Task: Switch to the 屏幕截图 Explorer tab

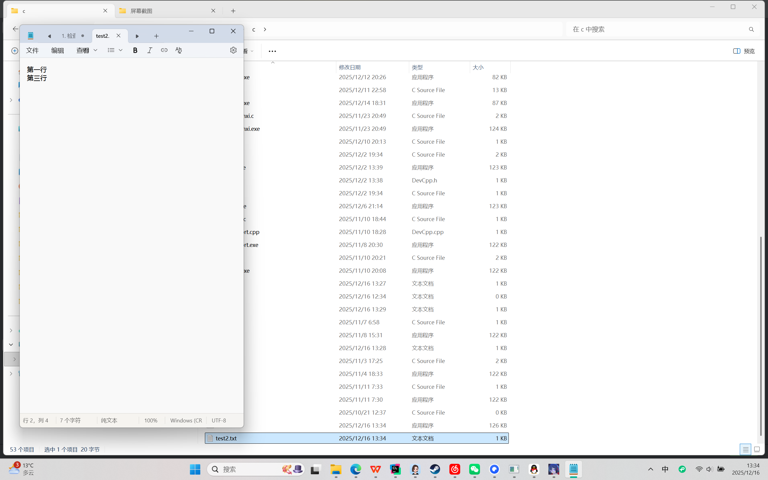Action: pyautogui.click(x=141, y=11)
